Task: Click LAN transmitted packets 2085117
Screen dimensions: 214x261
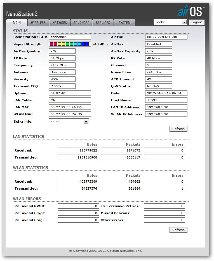Action: 121,157
